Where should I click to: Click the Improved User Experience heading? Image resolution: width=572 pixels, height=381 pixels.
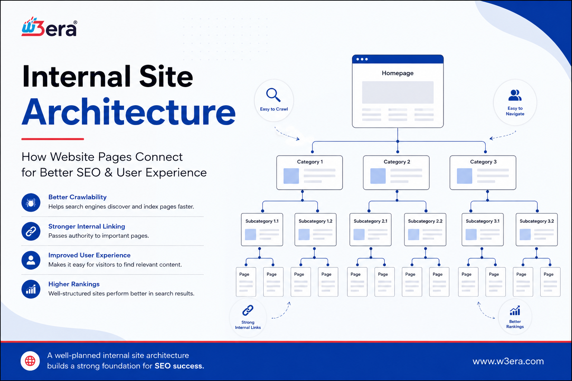[89, 255]
